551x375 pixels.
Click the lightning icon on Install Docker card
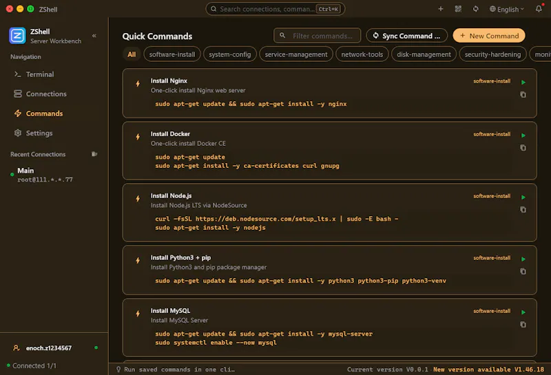pyautogui.click(x=138, y=137)
